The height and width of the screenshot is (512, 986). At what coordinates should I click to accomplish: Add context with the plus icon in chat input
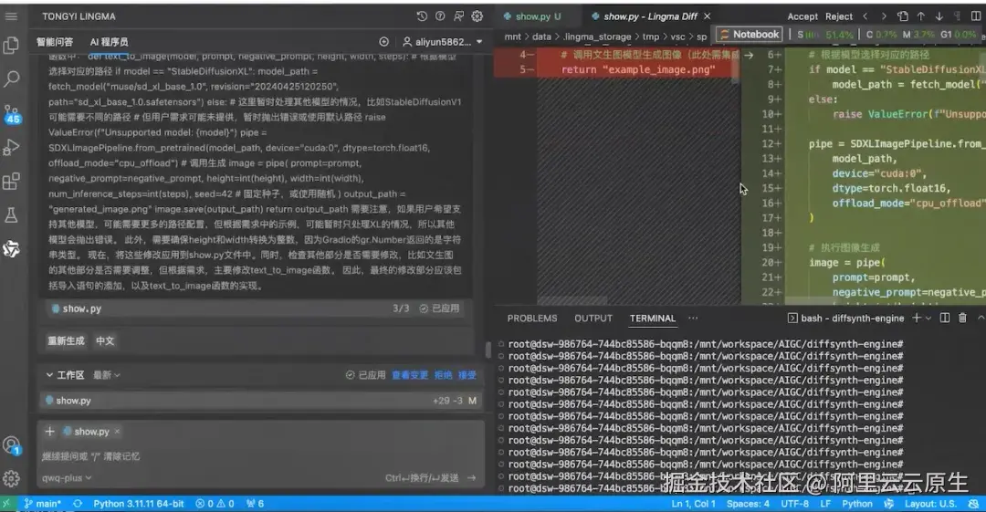click(49, 431)
